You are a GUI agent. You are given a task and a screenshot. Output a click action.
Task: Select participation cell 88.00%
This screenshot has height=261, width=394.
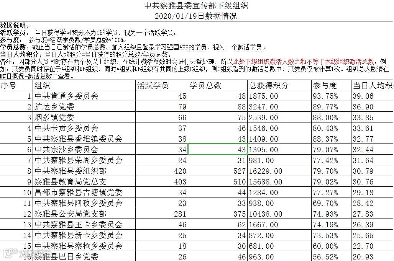click(x=331, y=117)
